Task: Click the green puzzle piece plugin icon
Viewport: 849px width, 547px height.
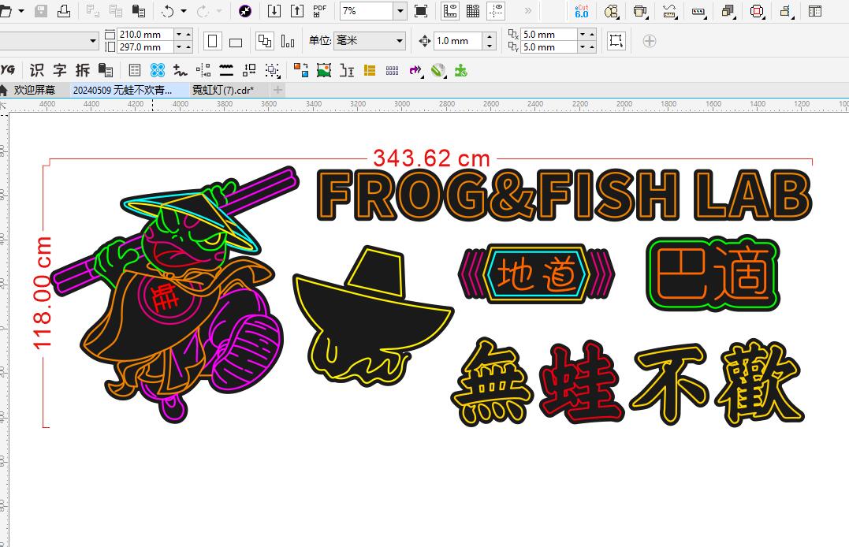Action: (461, 70)
